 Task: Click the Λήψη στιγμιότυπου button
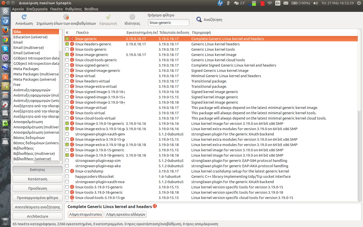[x=85, y=214]
